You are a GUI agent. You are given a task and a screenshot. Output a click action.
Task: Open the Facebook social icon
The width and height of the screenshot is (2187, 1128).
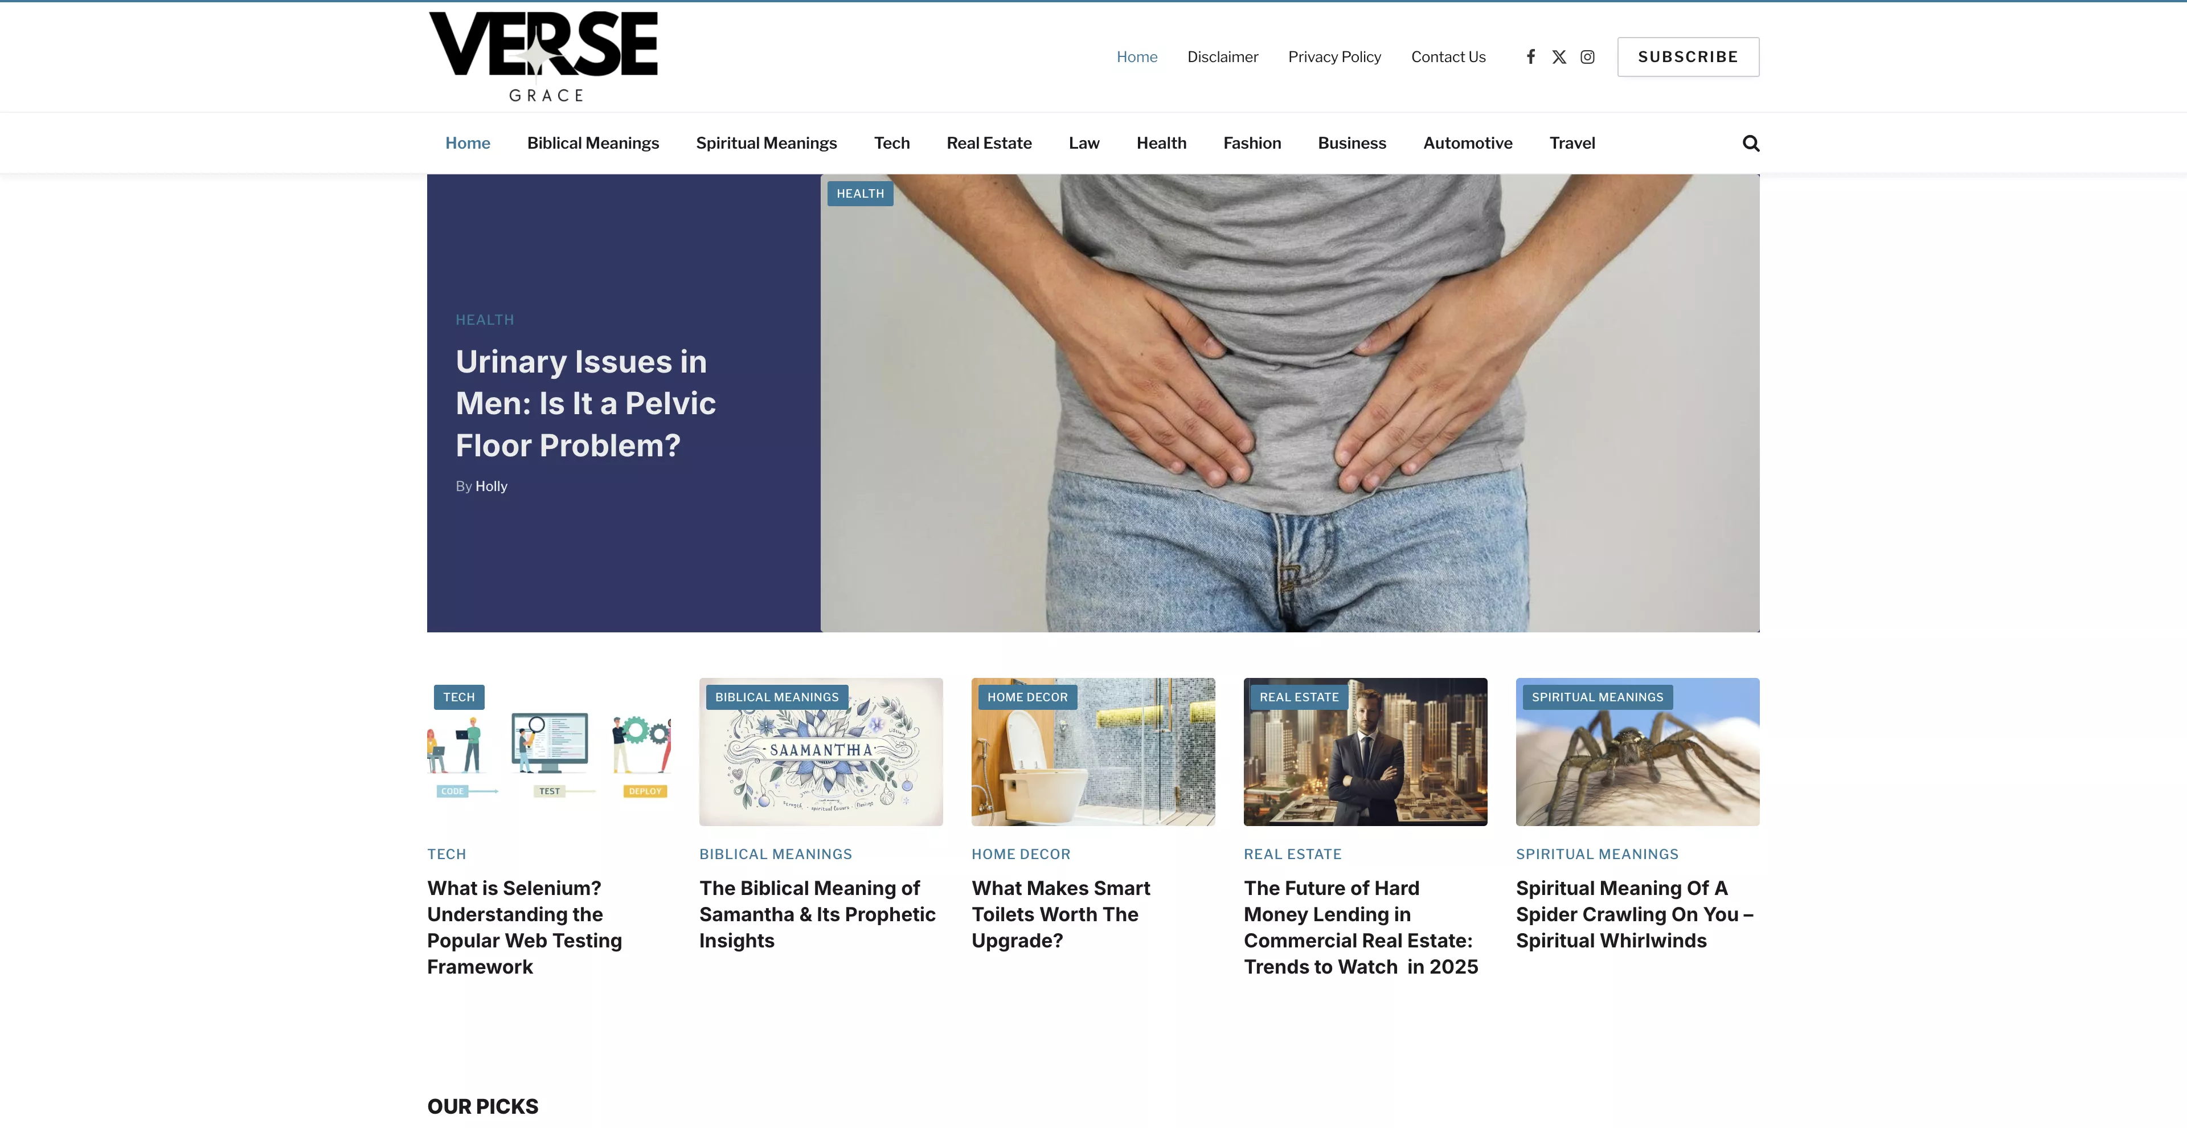[x=1531, y=57]
